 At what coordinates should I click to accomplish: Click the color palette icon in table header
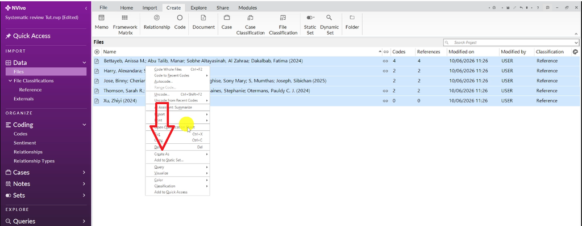point(575,52)
